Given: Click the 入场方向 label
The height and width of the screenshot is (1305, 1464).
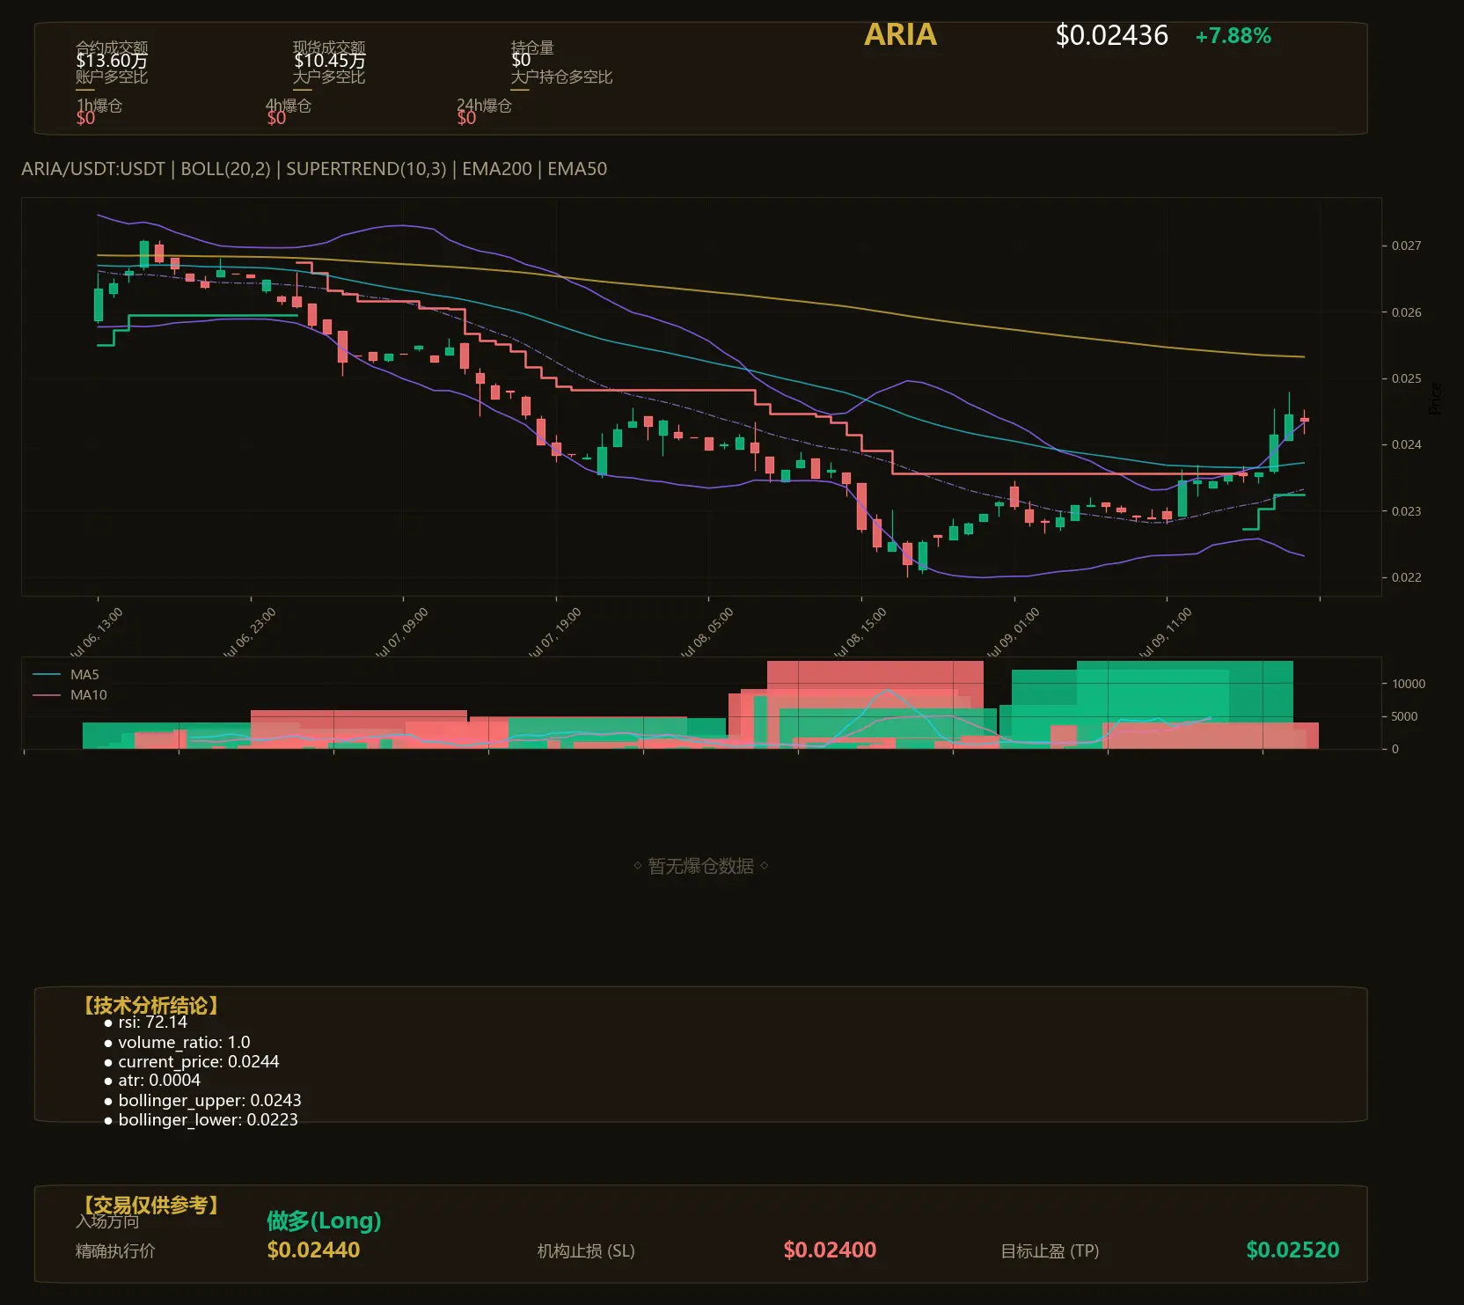Looking at the screenshot, I should tap(107, 1221).
